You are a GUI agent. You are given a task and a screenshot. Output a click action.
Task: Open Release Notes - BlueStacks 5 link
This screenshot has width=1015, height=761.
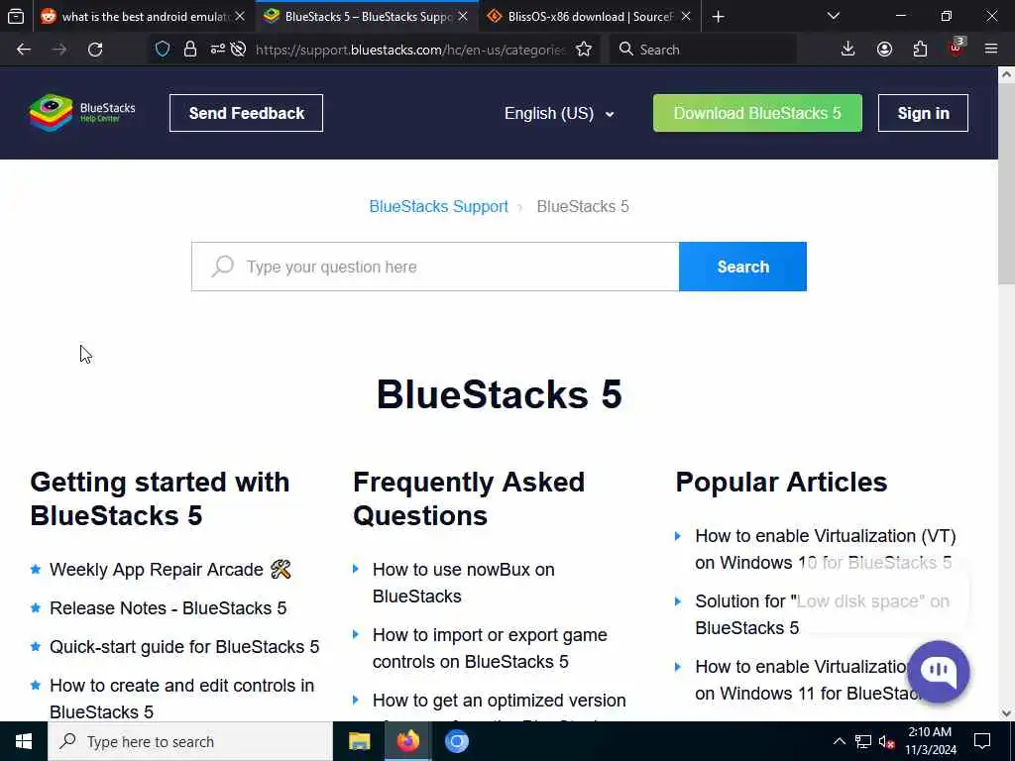coord(169,608)
